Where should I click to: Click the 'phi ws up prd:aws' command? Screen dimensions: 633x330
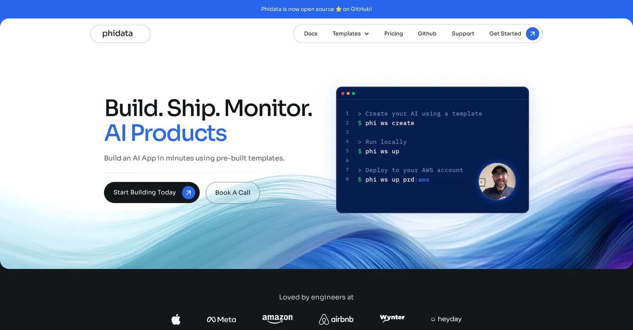(x=397, y=180)
